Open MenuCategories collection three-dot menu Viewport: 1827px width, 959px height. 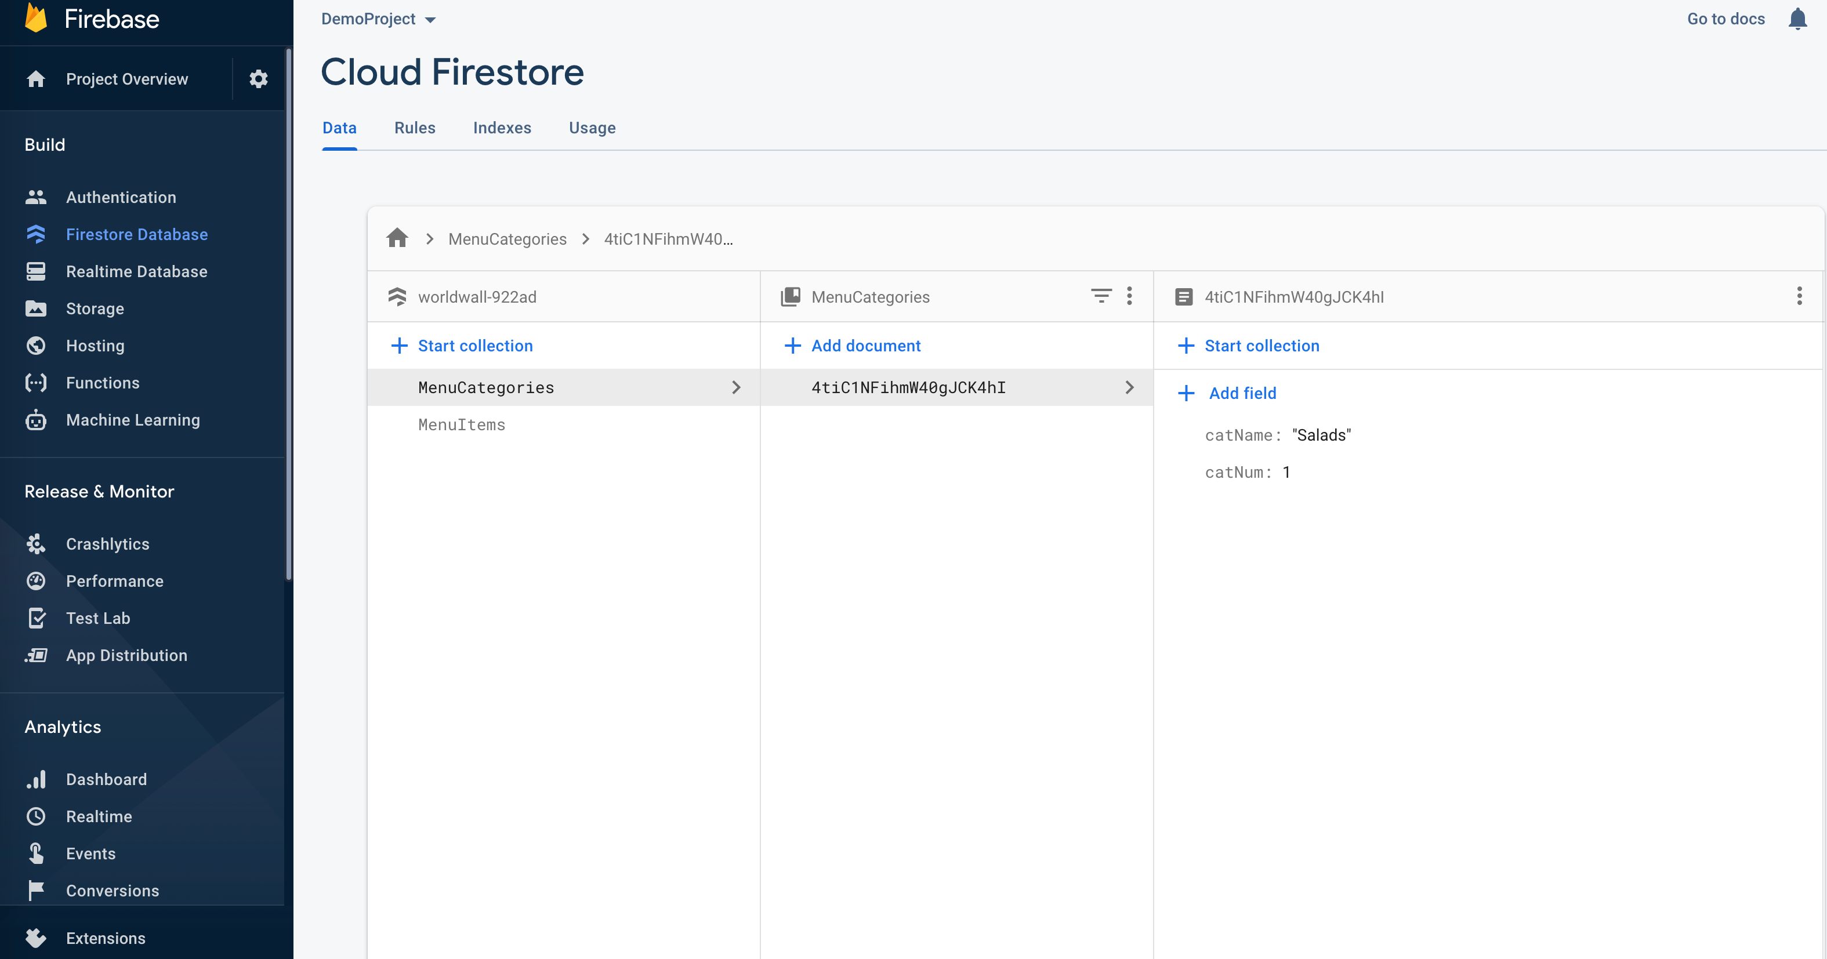[x=1130, y=296]
